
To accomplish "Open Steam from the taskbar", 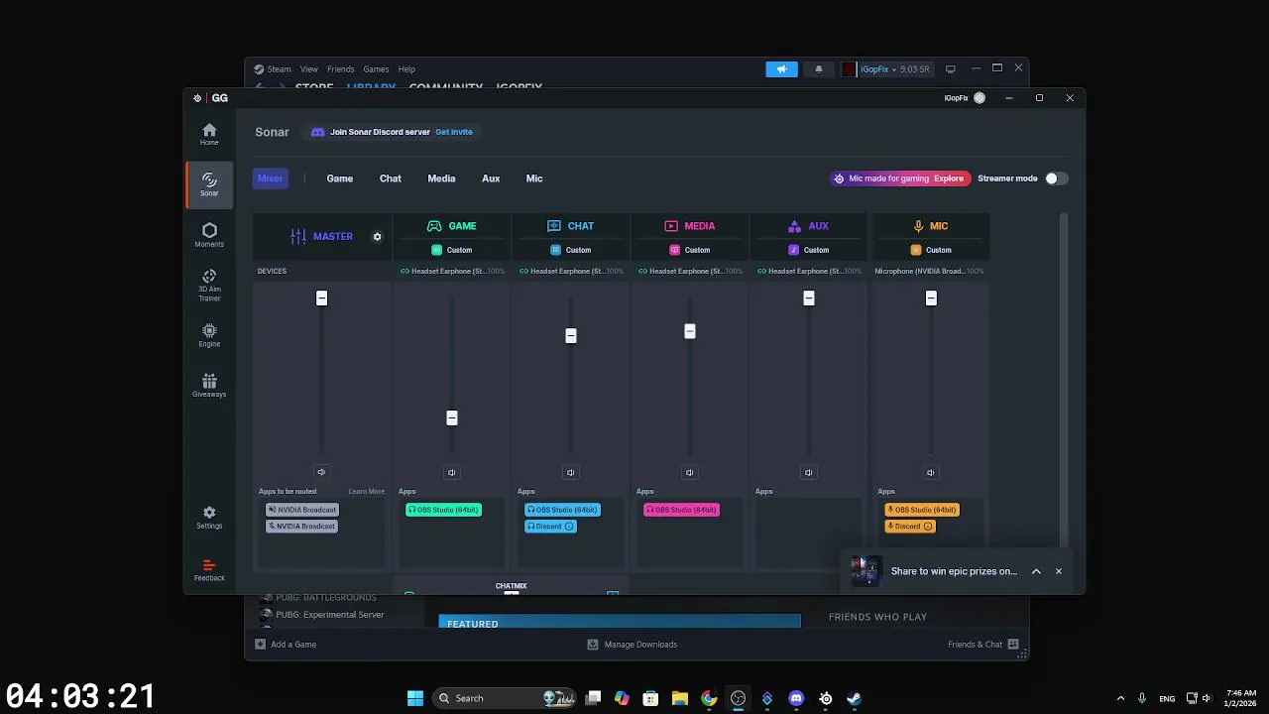I will (x=854, y=698).
